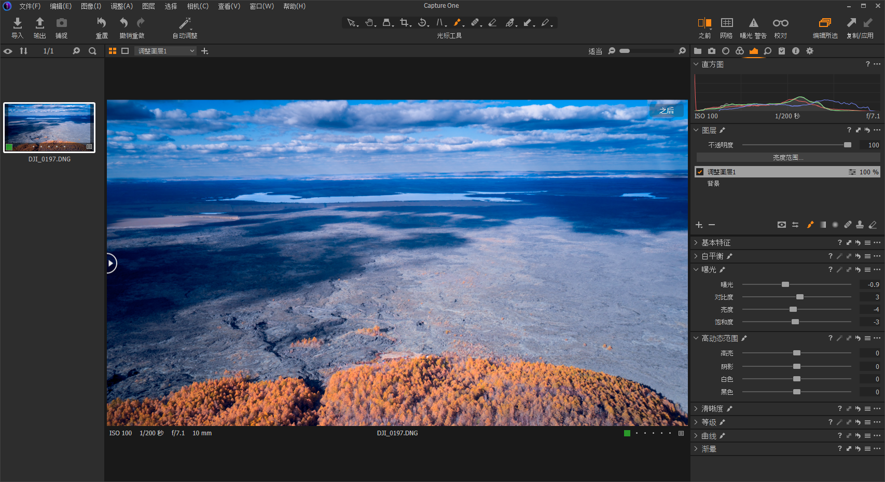Expand the 曲线 curves panel

[x=696, y=436]
